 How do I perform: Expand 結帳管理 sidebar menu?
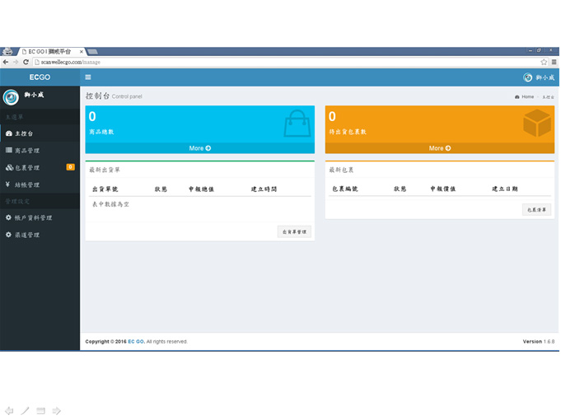point(26,185)
